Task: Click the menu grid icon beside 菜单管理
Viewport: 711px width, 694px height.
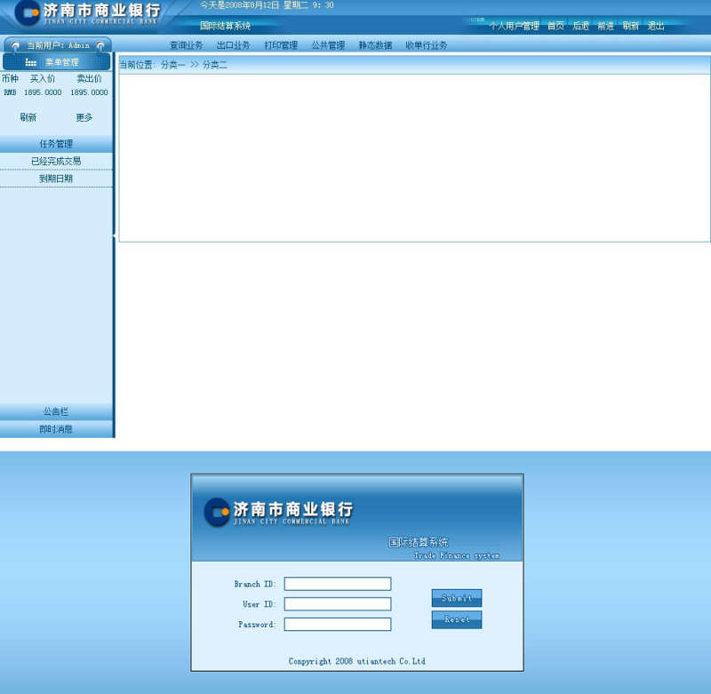Action: (31, 61)
